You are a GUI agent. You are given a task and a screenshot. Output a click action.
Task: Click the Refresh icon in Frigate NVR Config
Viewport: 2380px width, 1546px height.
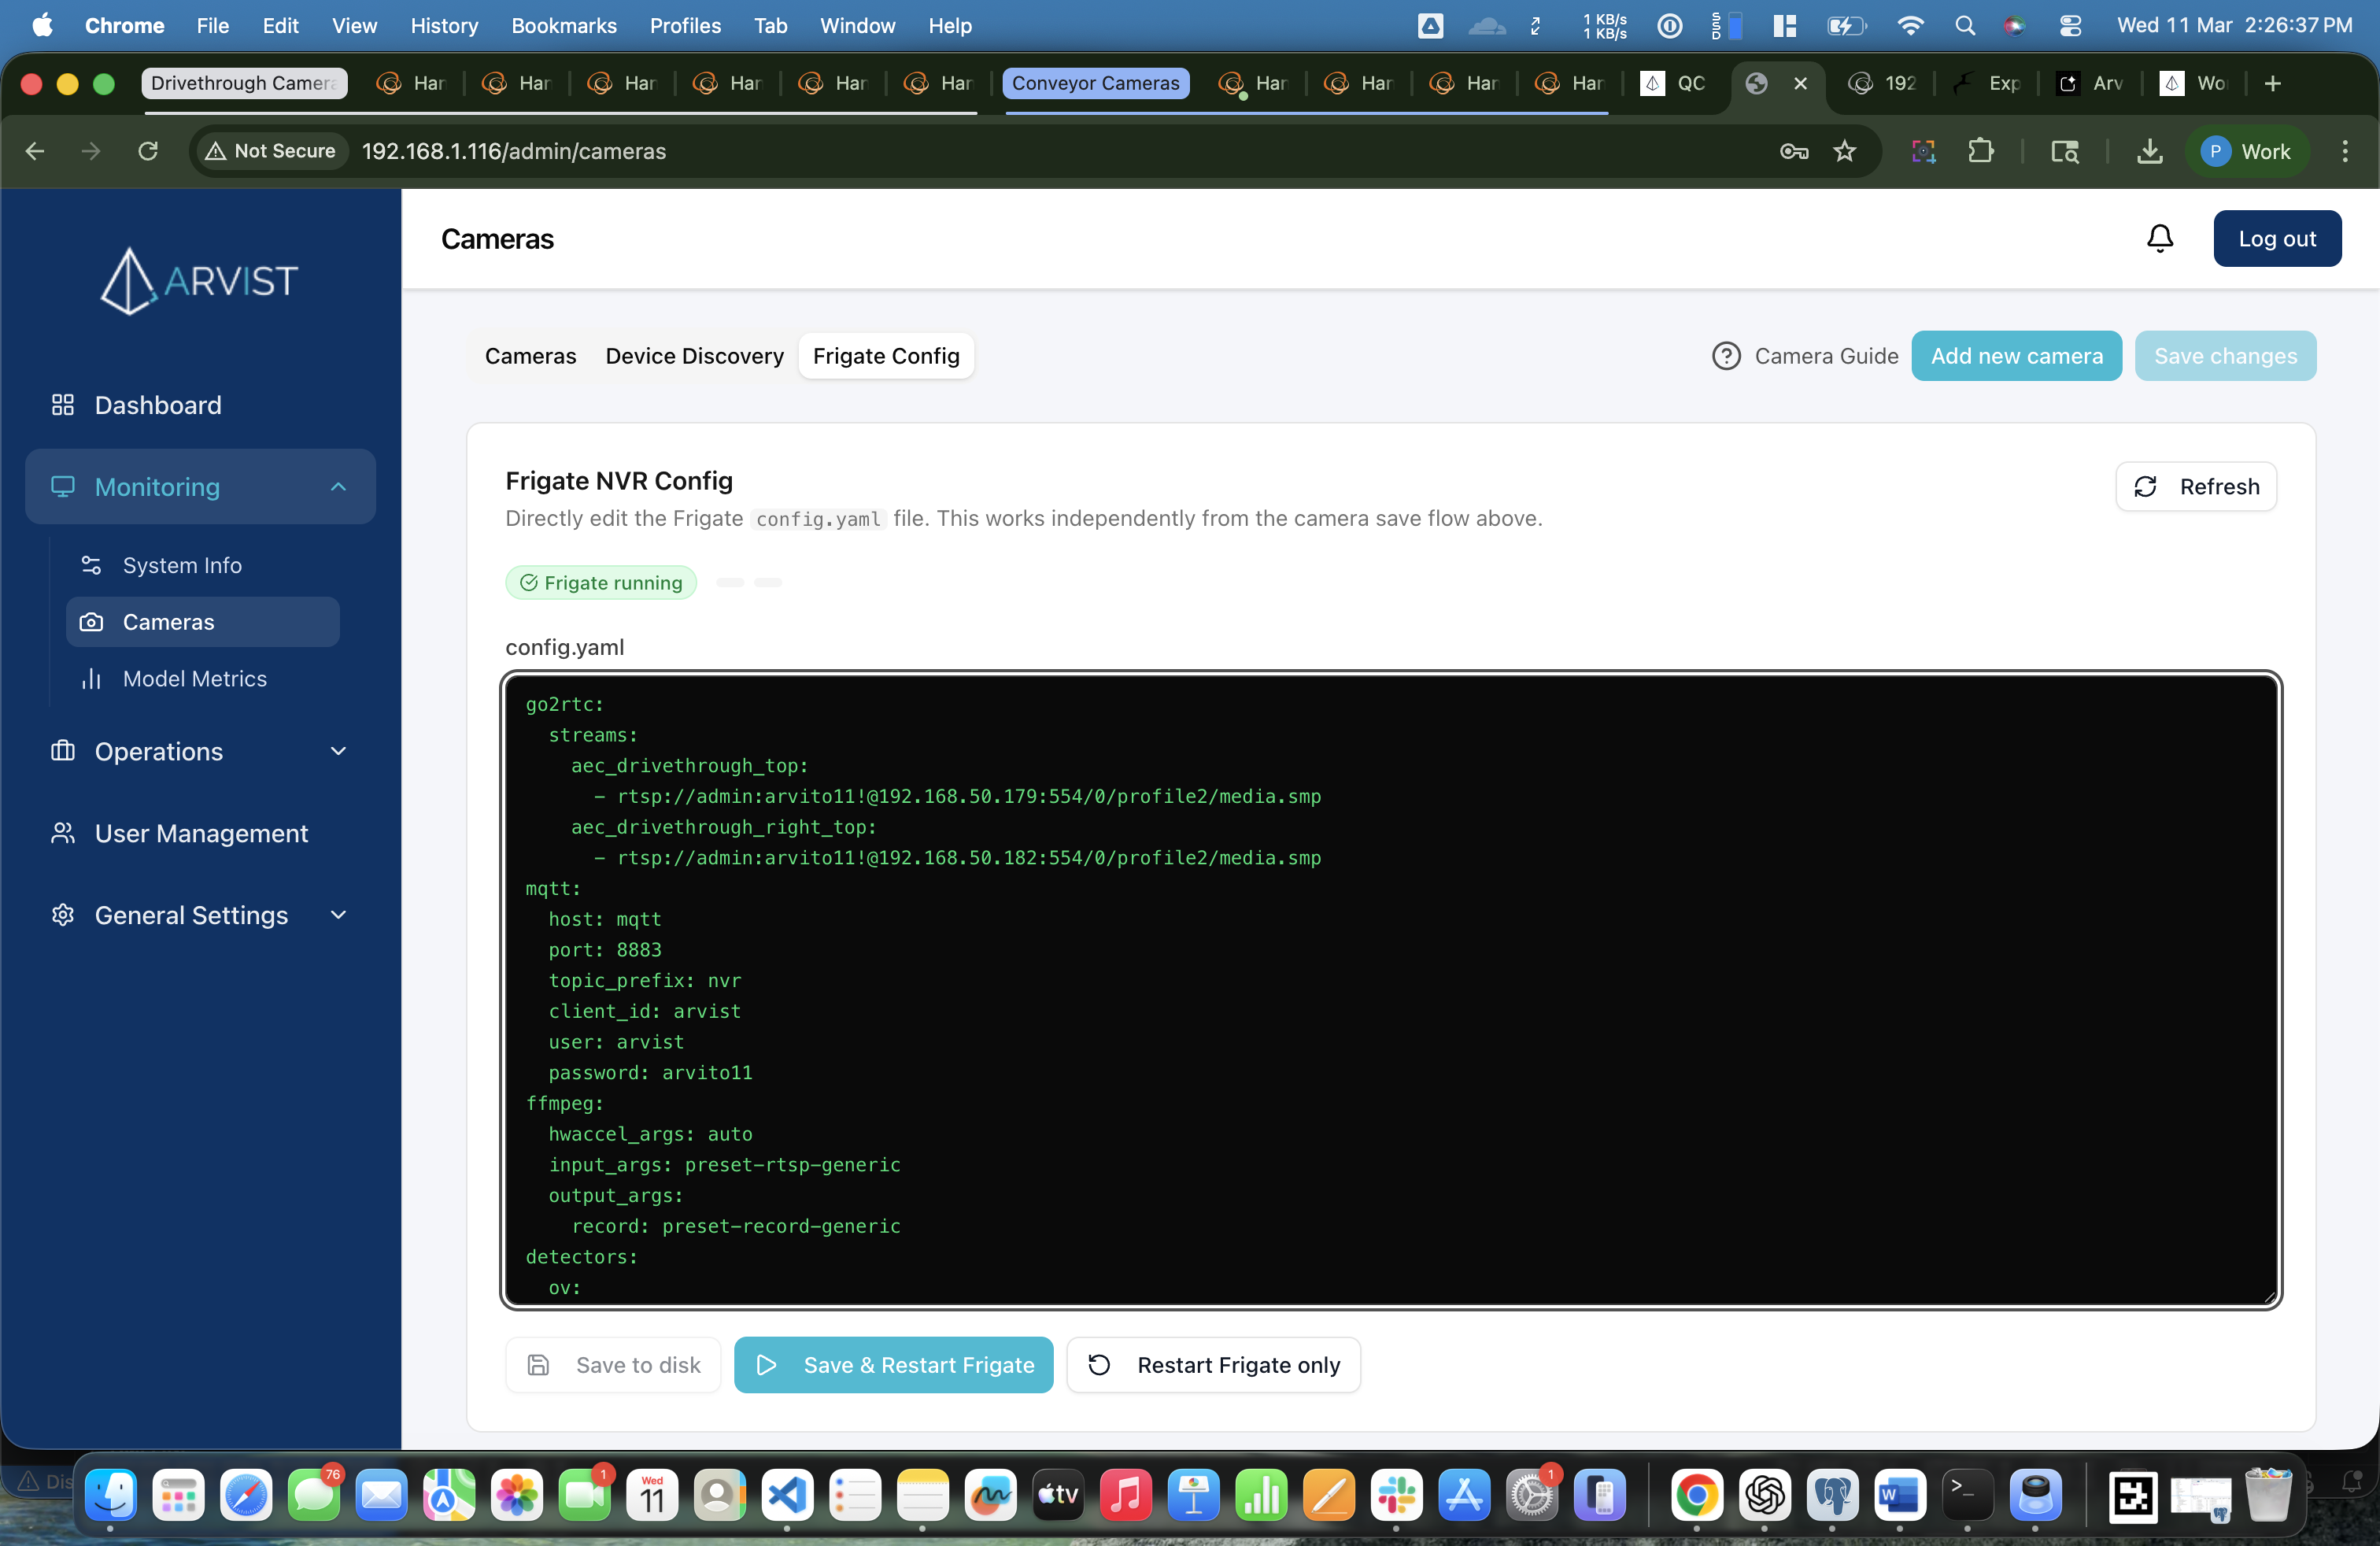tap(2146, 487)
